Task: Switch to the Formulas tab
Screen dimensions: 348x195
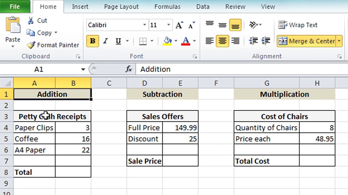Action: 167,7
